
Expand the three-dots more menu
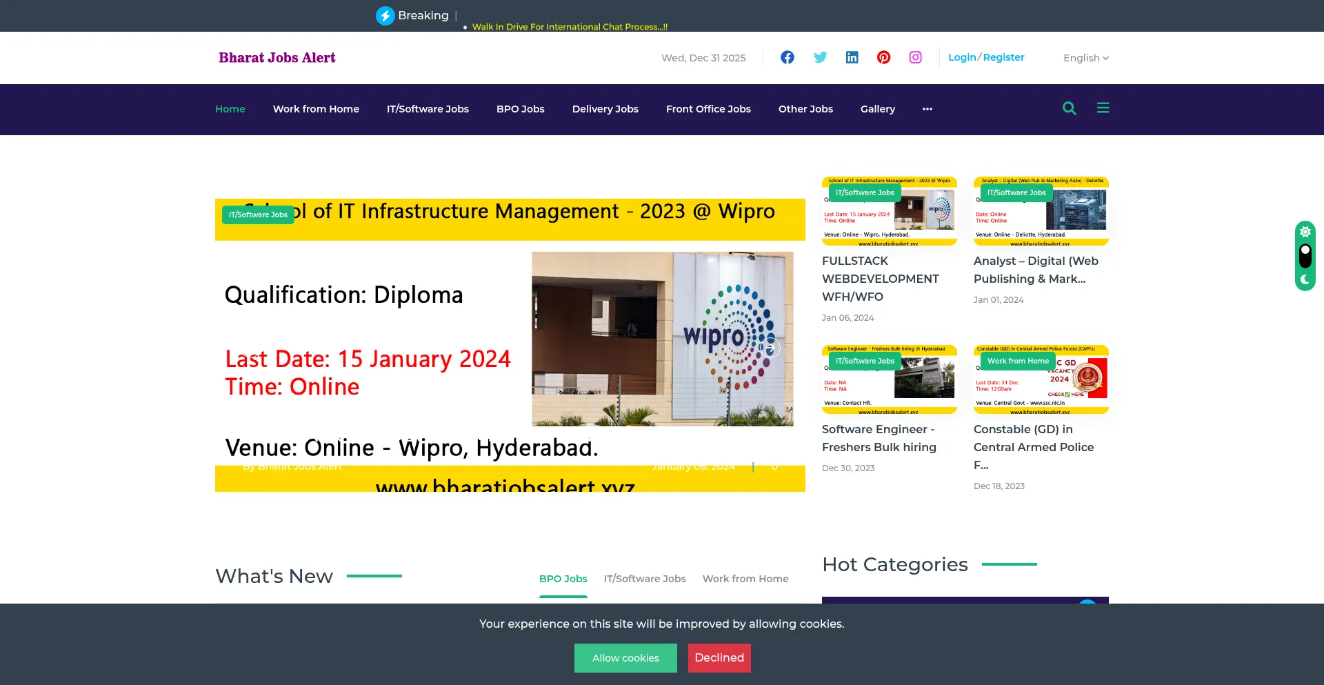pos(927,109)
